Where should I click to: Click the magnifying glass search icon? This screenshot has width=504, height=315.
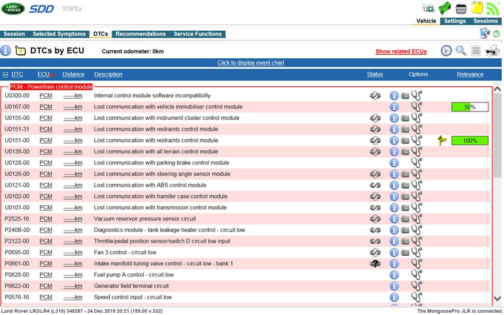[x=461, y=51]
